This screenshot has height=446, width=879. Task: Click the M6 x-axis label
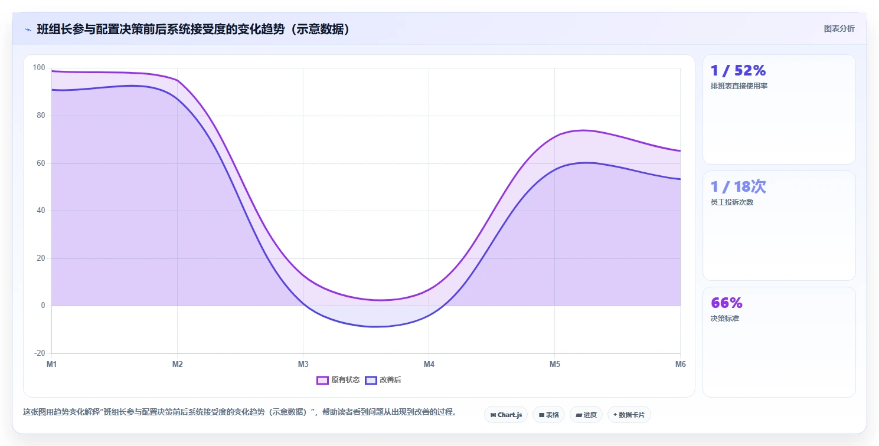[681, 364]
